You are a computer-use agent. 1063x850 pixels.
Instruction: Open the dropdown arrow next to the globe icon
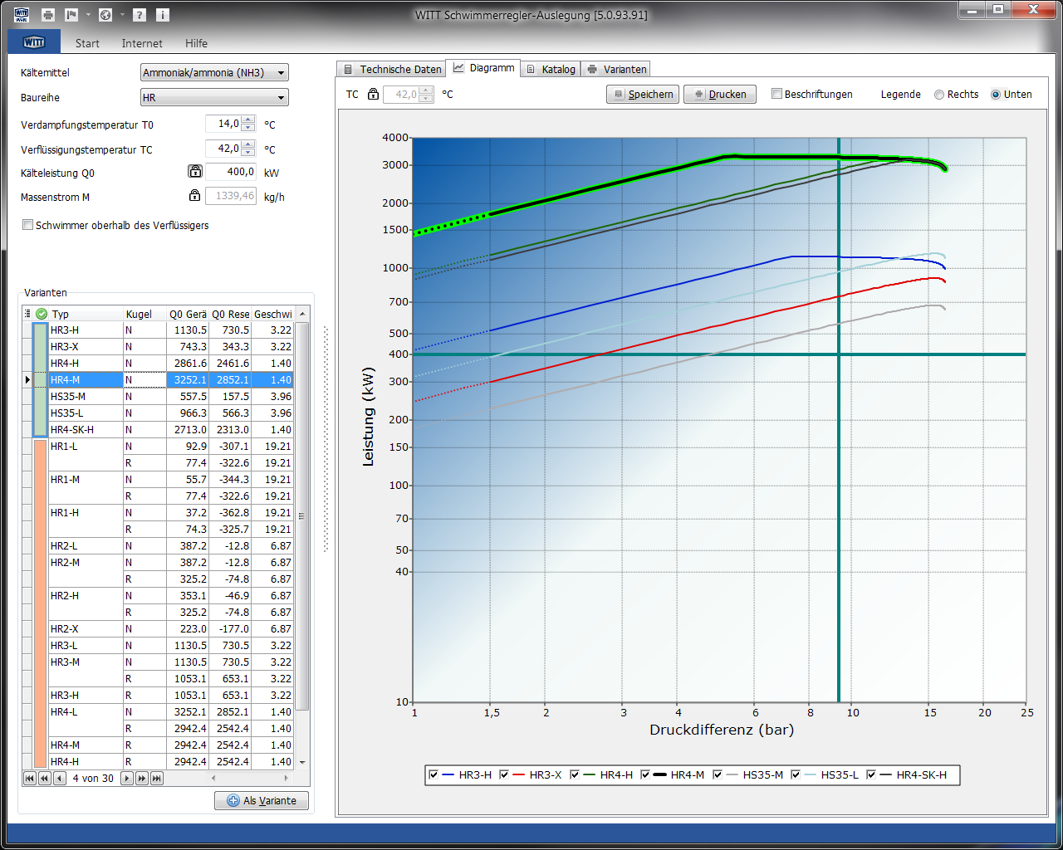click(122, 15)
